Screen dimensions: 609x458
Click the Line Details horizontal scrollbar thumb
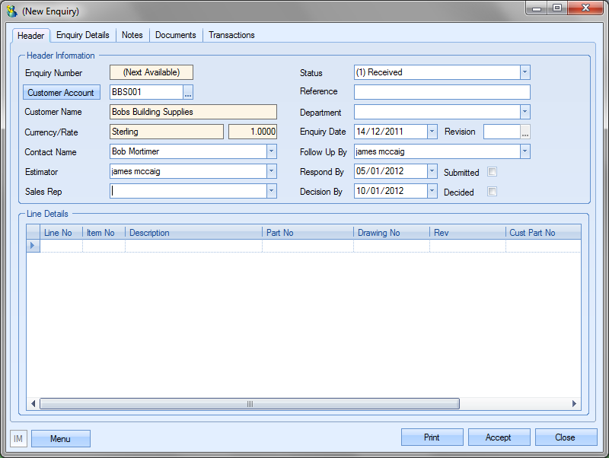coord(249,404)
